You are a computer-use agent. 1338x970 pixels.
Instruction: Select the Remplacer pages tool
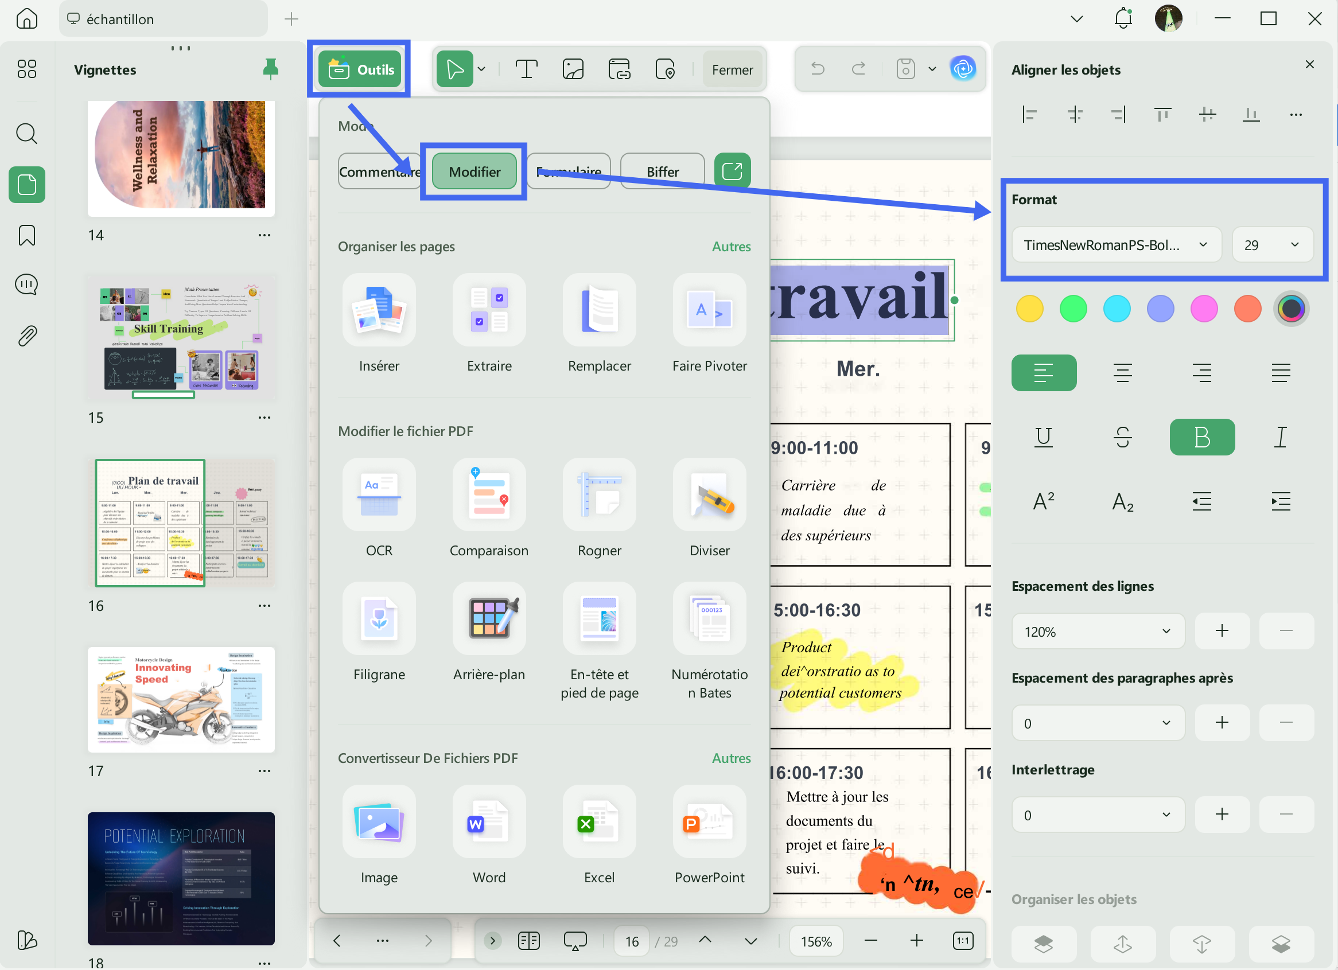pos(600,310)
